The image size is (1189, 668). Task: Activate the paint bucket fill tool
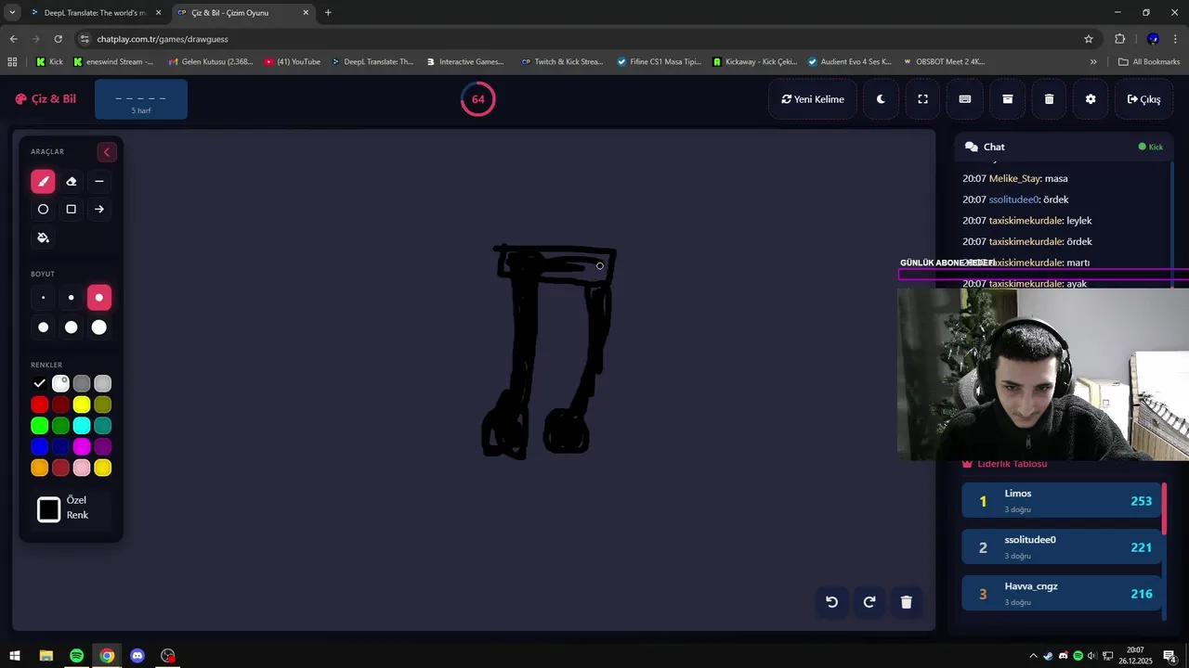click(43, 238)
